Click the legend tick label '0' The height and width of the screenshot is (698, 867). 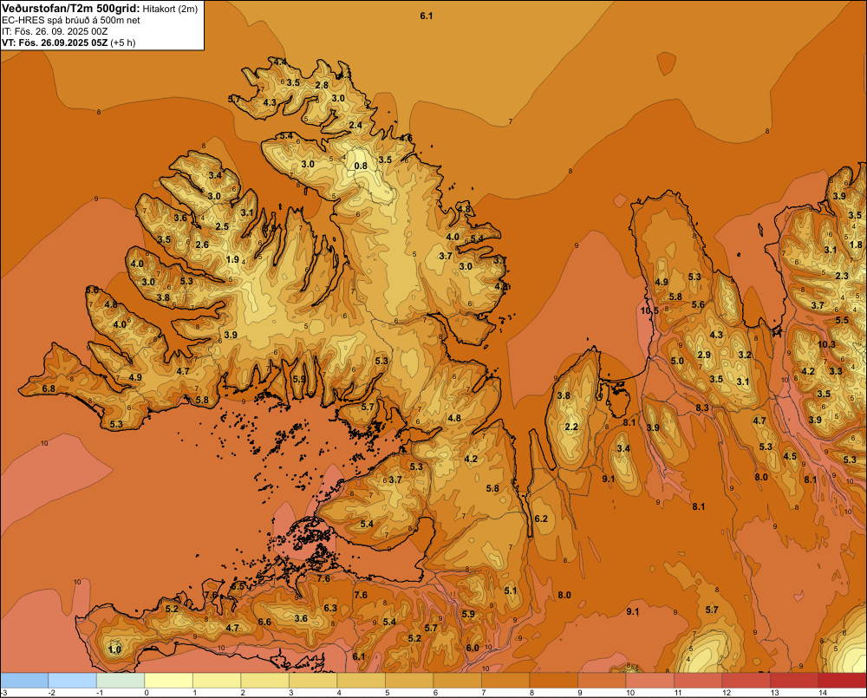[147, 693]
